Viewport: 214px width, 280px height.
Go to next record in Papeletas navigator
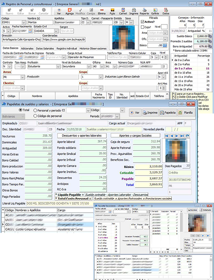177,136
